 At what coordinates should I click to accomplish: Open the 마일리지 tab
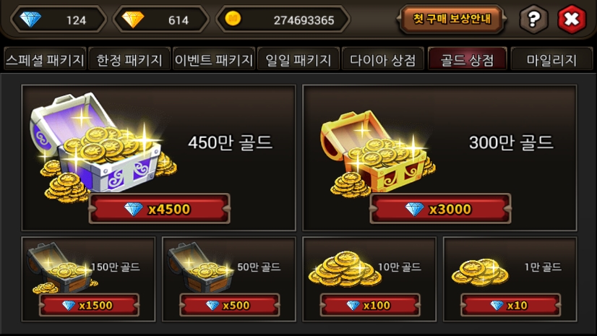click(551, 60)
